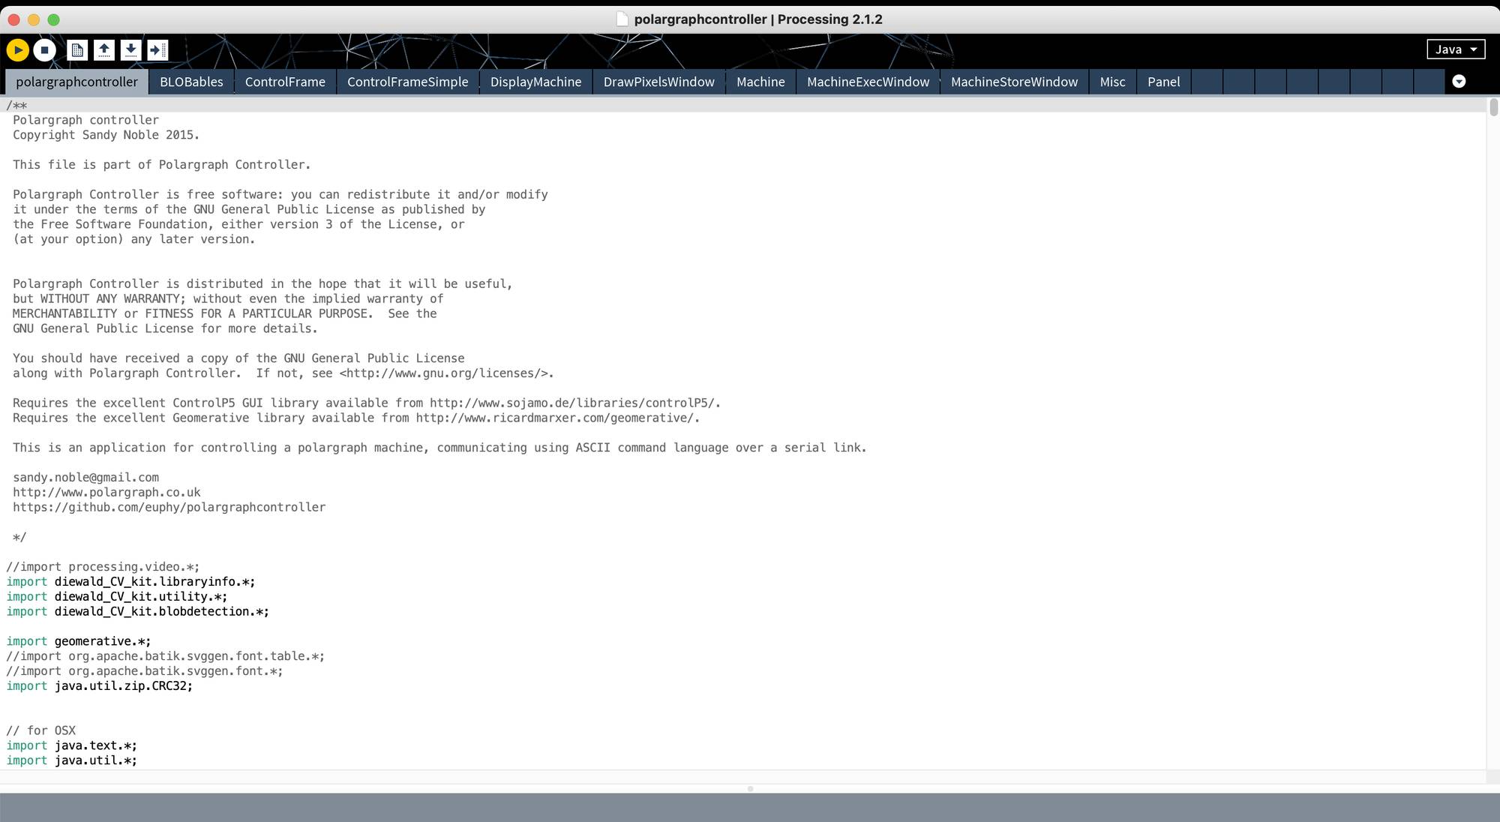Click '//import org.apache.batik.svggen.font.table.*;' line
This screenshot has height=822, width=1500.
165,656
